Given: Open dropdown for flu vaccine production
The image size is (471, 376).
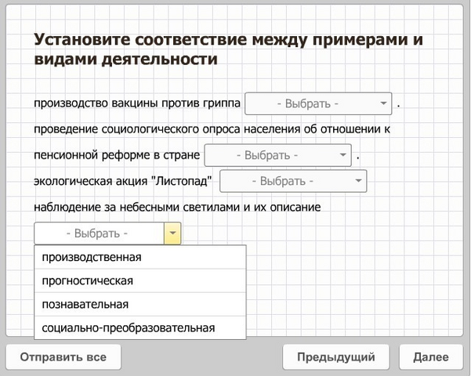Looking at the screenshot, I should 318,103.
